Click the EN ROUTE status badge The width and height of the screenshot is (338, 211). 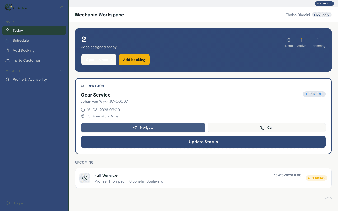click(x=314, y=94)
